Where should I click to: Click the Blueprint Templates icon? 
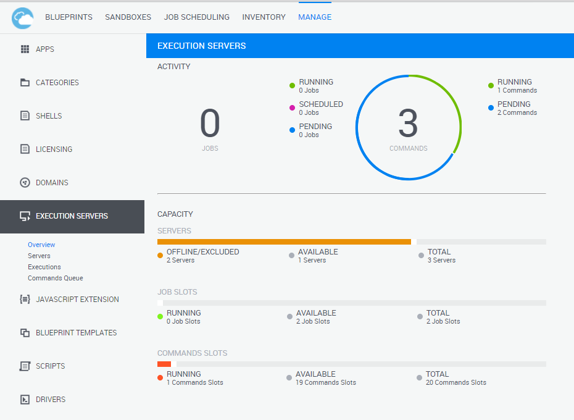point(25,333)
